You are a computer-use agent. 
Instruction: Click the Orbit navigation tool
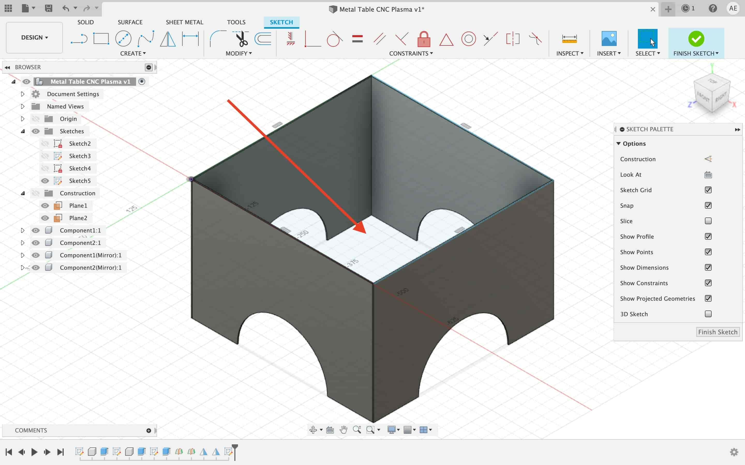(x=313, y=430)
